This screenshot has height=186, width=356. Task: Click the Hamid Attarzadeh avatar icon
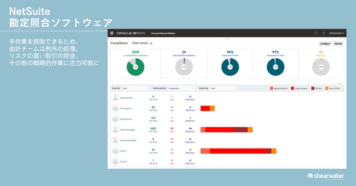(x=115, y=140)
